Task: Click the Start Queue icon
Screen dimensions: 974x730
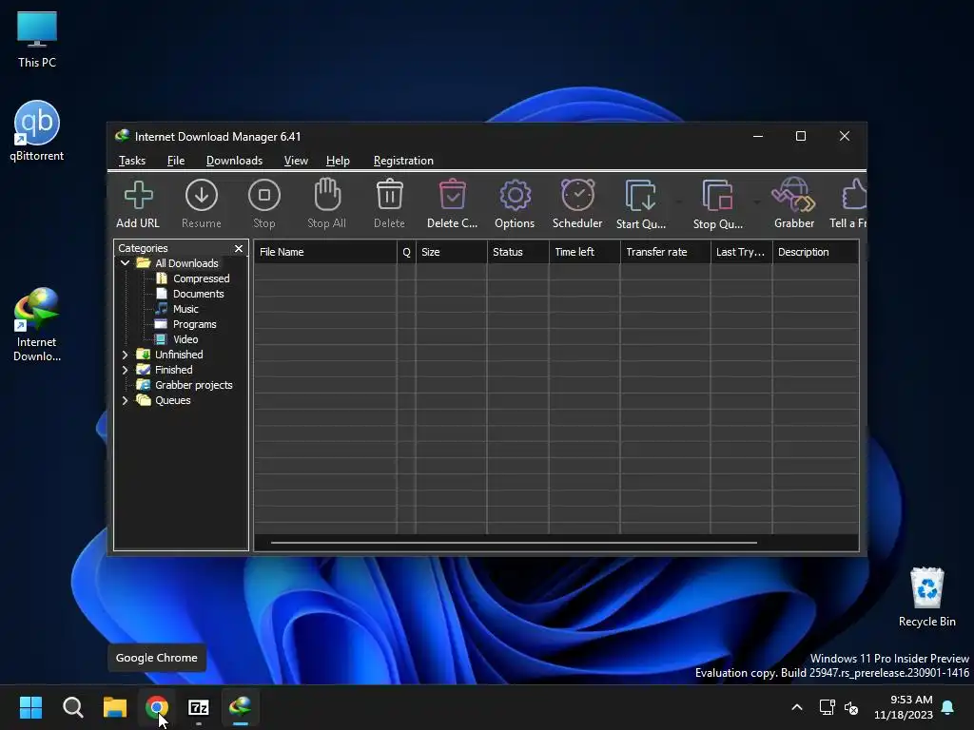Action: [640, 196]
